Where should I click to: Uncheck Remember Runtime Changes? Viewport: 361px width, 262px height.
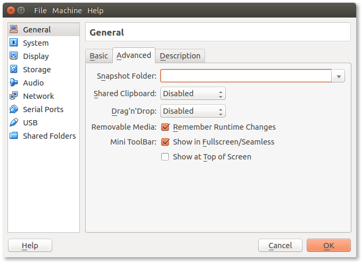[165, 127]
